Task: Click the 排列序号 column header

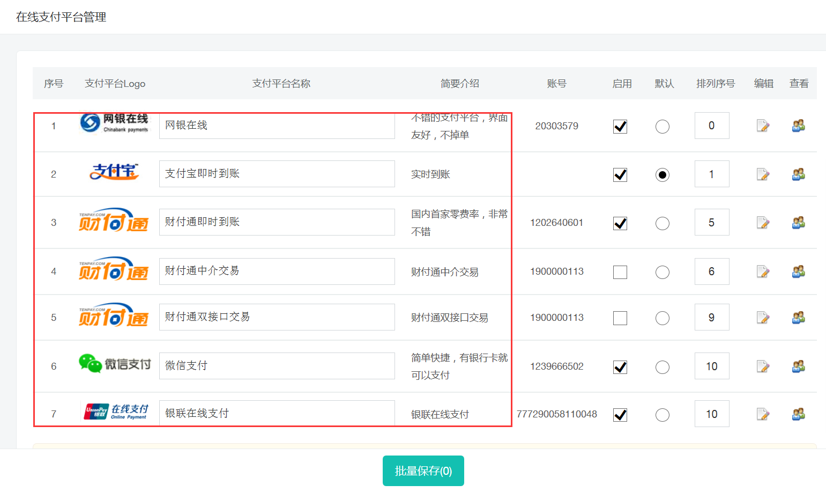Action: point(715,84)
